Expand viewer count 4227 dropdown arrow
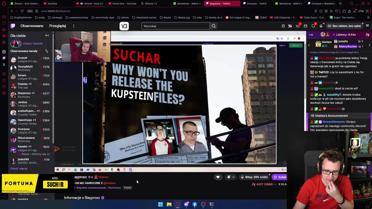Viewport: 372px width, 209px height. tap(275, 184)
